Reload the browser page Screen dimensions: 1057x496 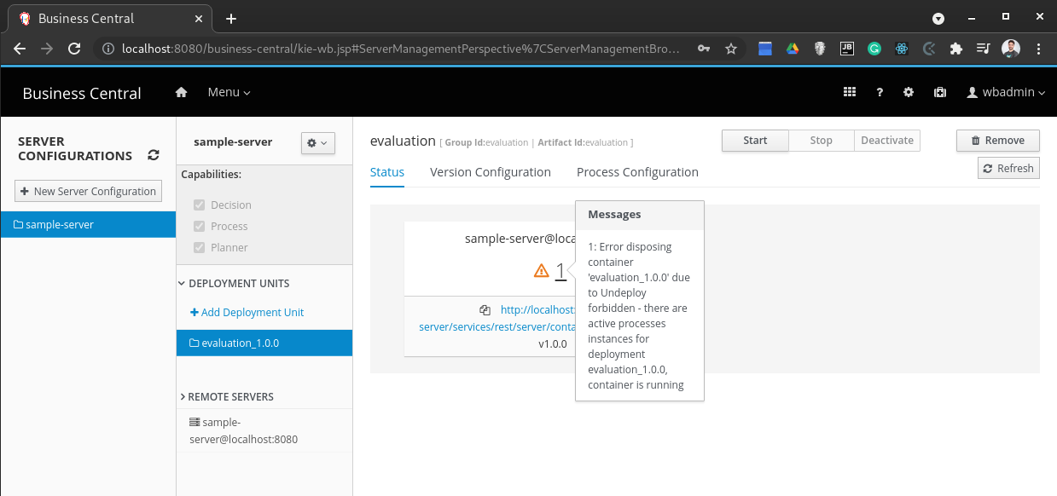pyautogui.click(x=74, y=49)
